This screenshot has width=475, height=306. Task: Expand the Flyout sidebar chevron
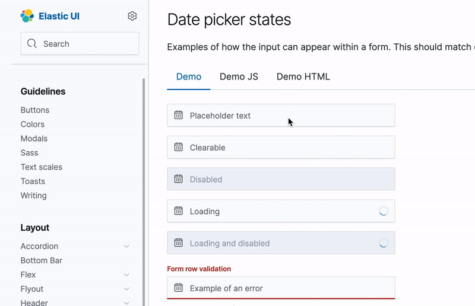pos(126,289)
